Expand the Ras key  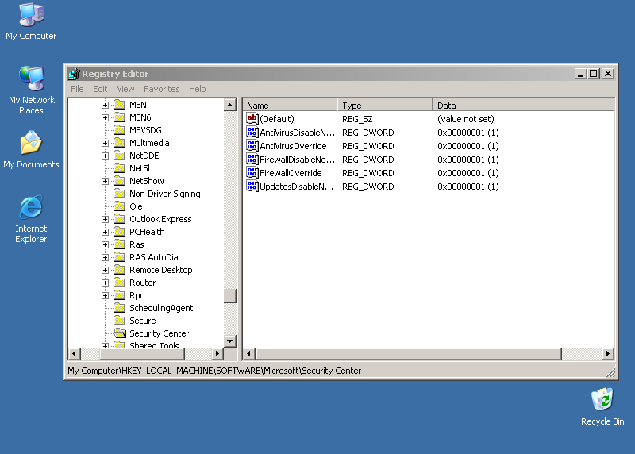(105, 244)
